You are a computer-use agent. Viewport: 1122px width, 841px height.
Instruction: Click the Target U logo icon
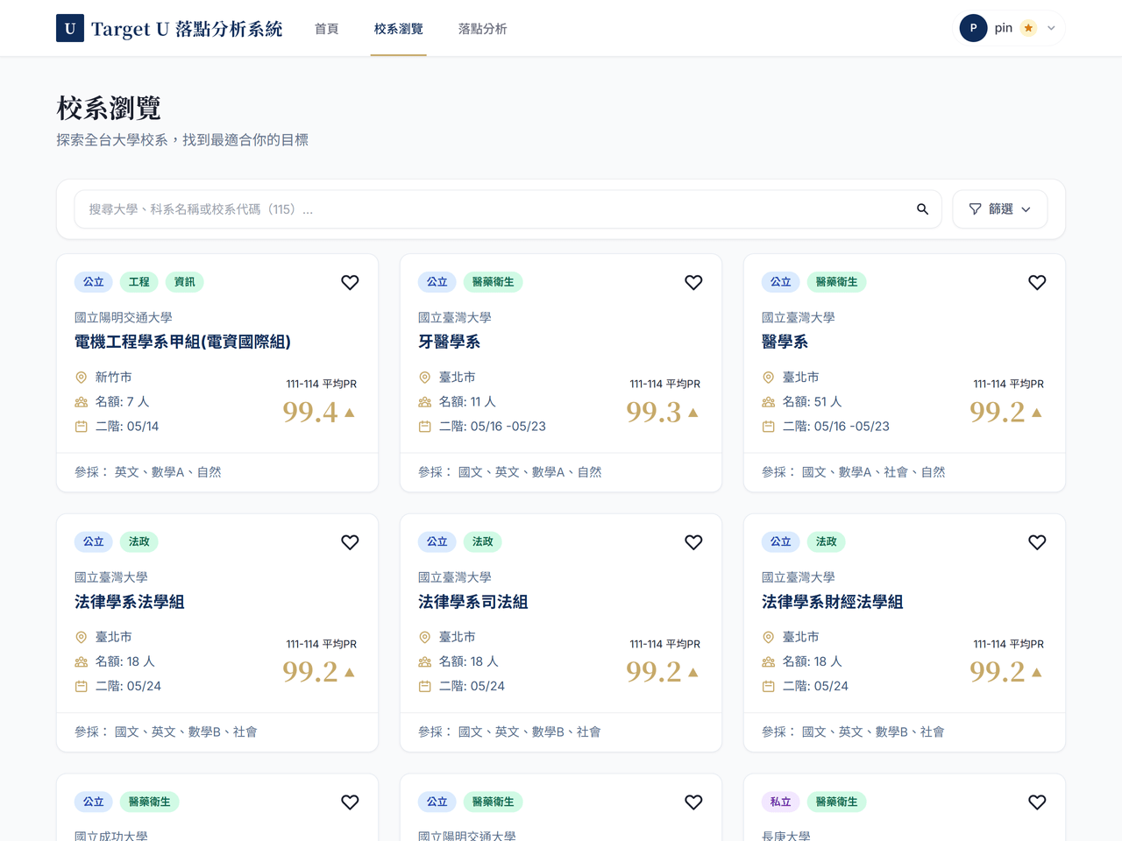pyautogui.click(x=70, y=28)
